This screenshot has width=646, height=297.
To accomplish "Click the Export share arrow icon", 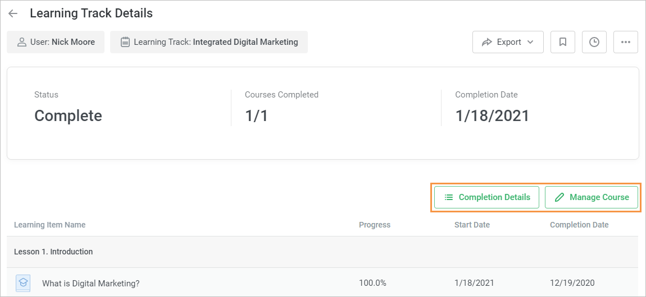I will click(486, 42).
